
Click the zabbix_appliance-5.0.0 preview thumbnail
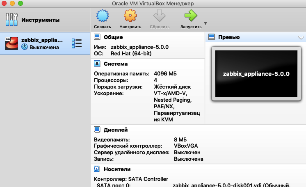256,73
